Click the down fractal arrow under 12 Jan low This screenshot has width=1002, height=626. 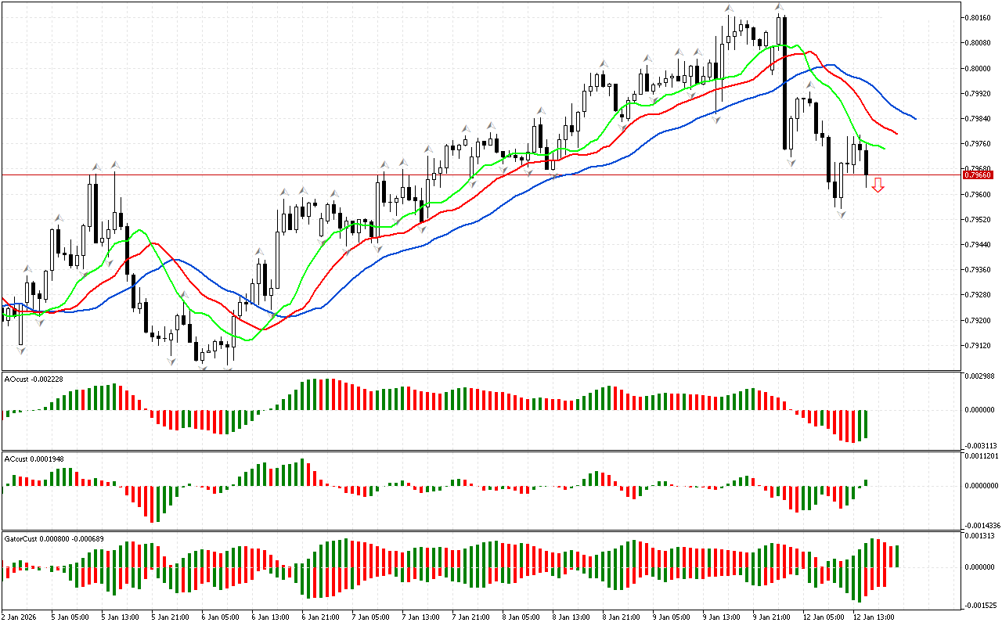(x=842, y=214)
